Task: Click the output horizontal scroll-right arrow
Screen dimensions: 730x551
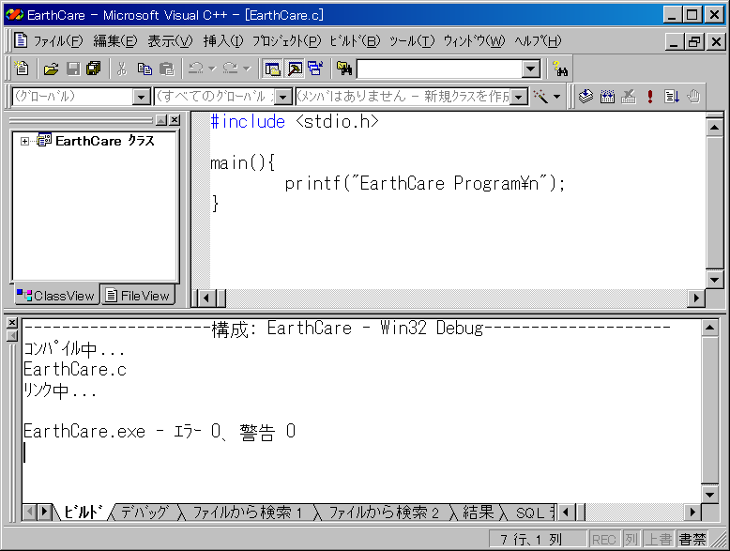Action: [692, 513]
